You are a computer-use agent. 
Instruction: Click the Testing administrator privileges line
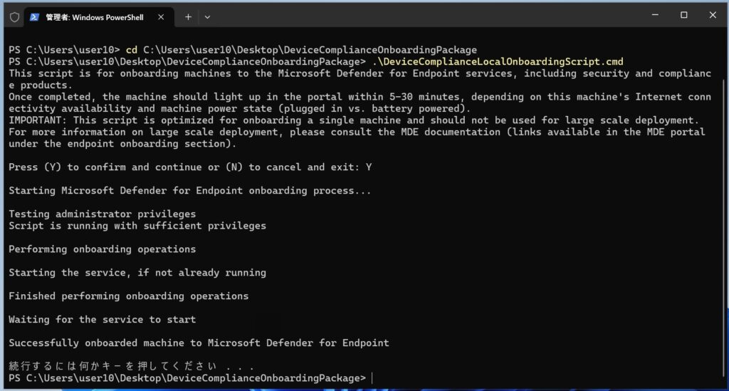(x=103, y=214)
